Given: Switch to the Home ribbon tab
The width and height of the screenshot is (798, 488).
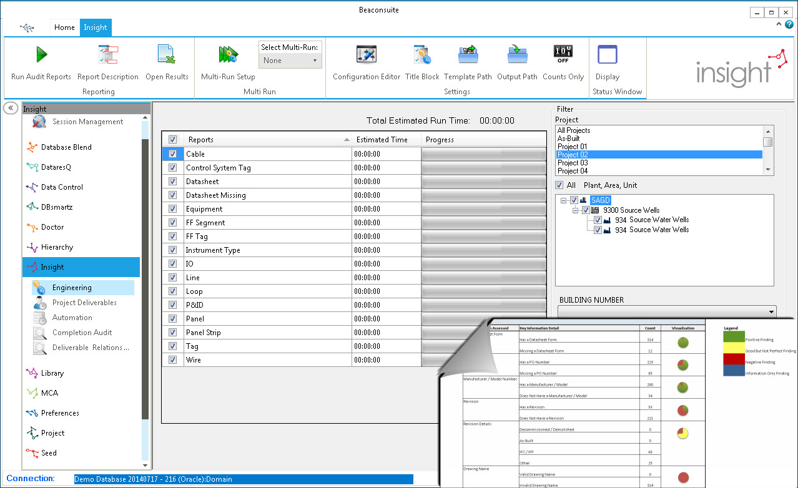Looking at the screenshot, I should (64, 27).
